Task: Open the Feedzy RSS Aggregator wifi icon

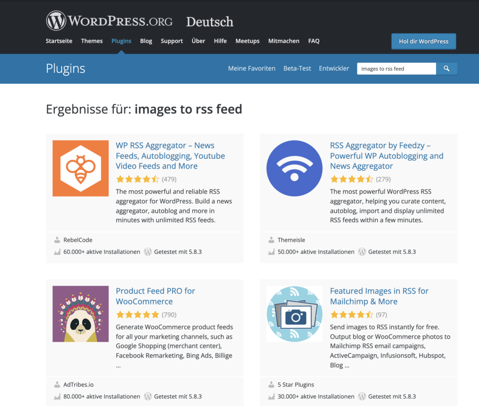Action: point(295,168)
